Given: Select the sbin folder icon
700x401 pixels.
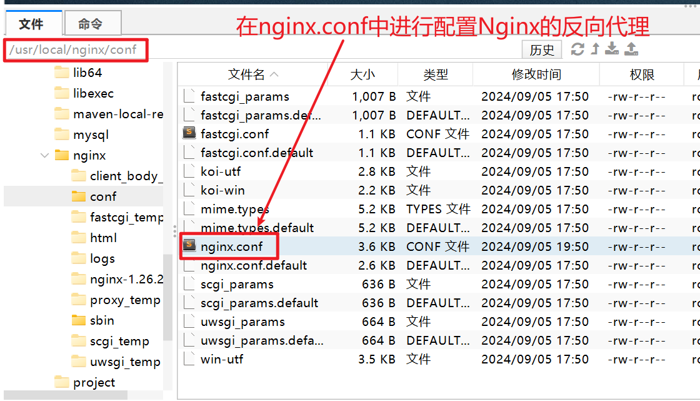Looking at the screenshot, I should tap(79, 321).
